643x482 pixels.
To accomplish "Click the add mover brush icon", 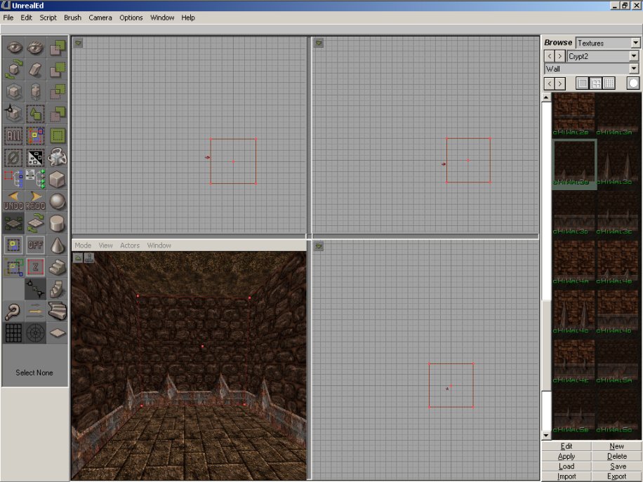I will 57,157.
